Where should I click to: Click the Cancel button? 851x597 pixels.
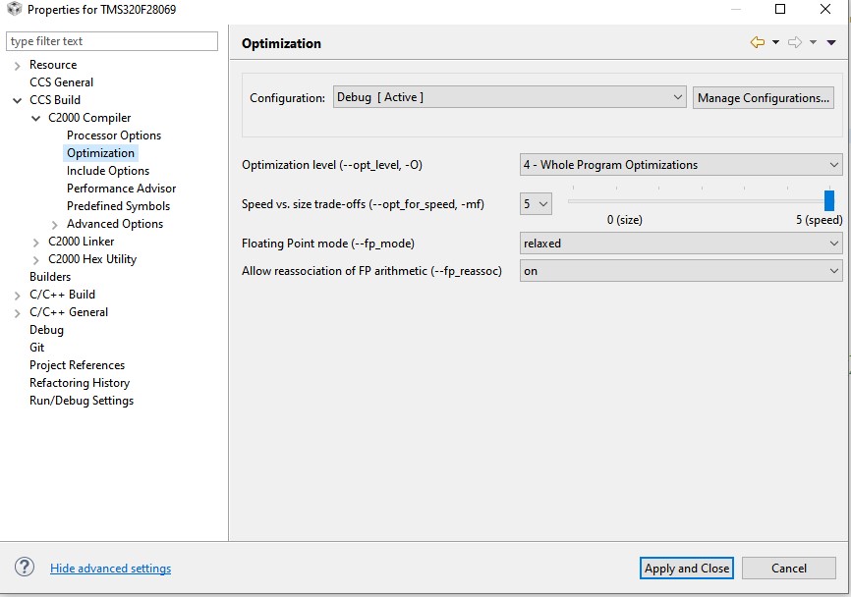pos(788,569)
